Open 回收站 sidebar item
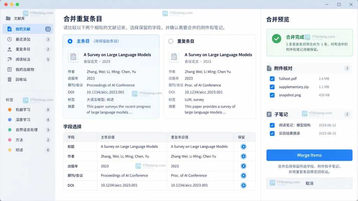The image size is (358, 201). coord(28,79)
